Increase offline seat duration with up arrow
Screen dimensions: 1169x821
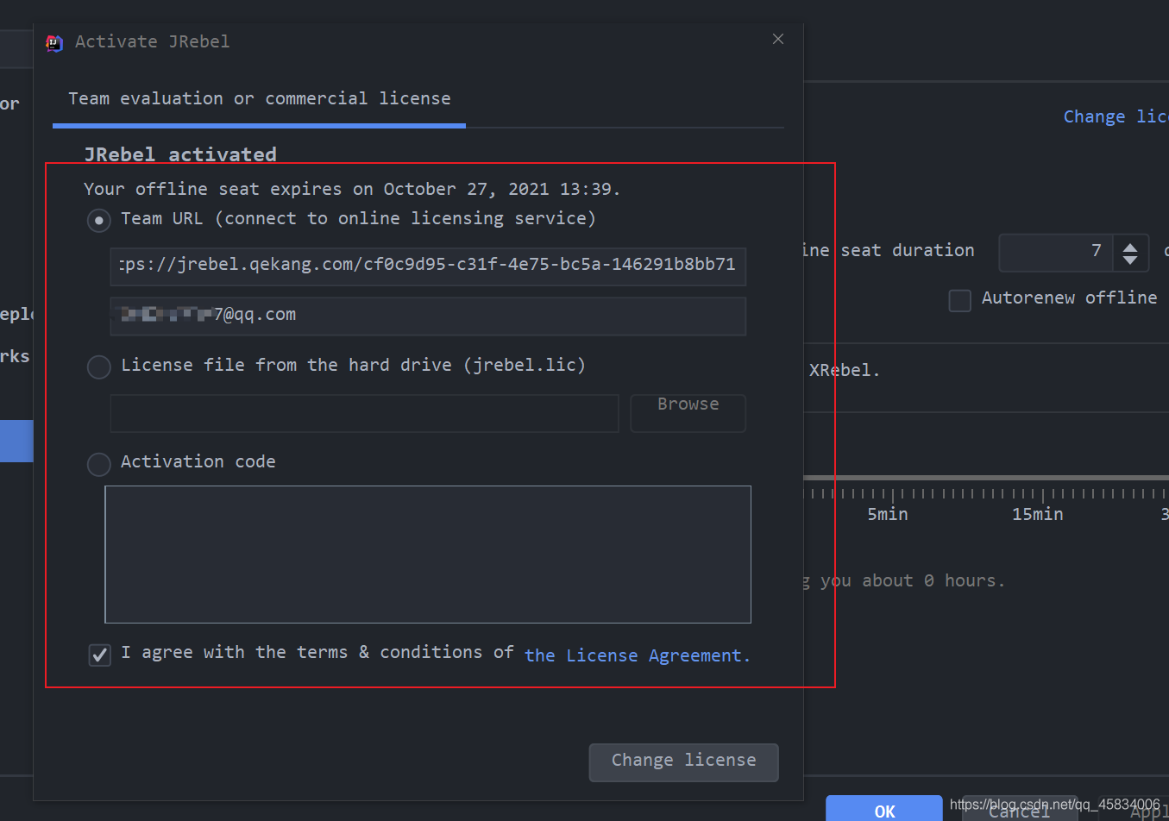tap(1130, 246)
